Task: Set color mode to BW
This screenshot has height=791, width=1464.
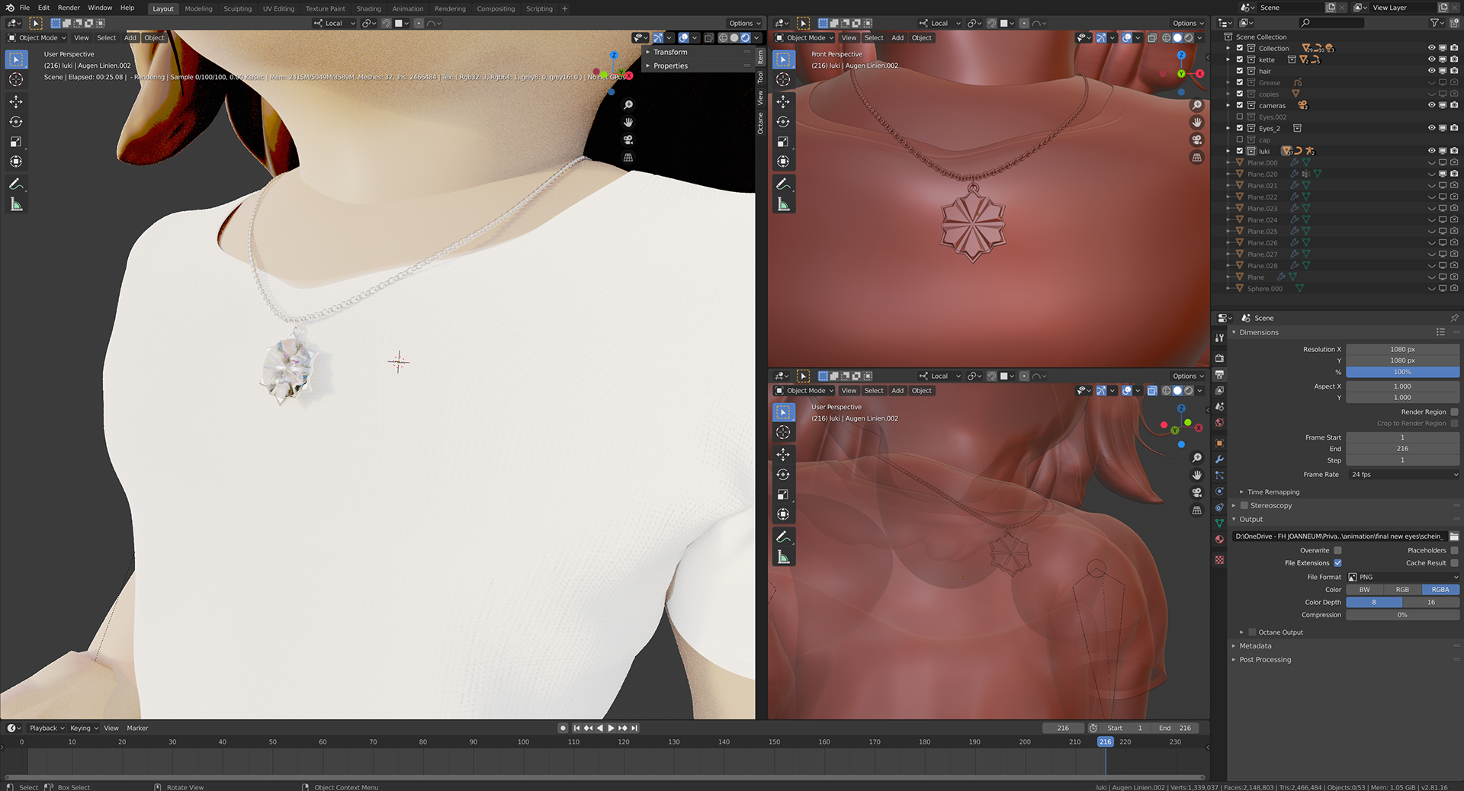Action: [1365, 590]
